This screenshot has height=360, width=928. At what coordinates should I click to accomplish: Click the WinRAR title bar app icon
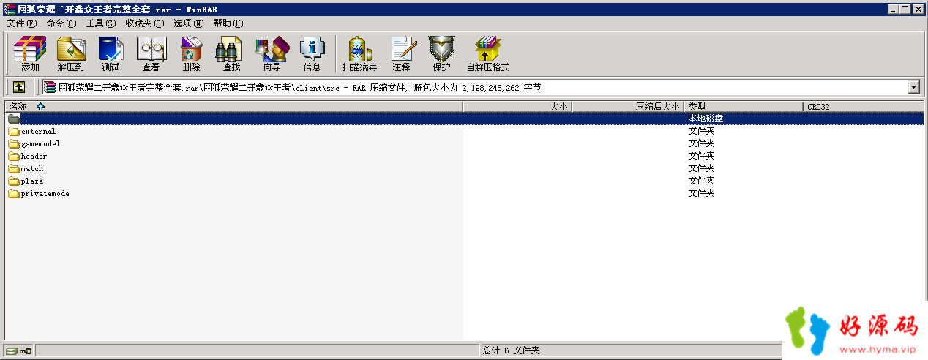[x=9, y=10]
